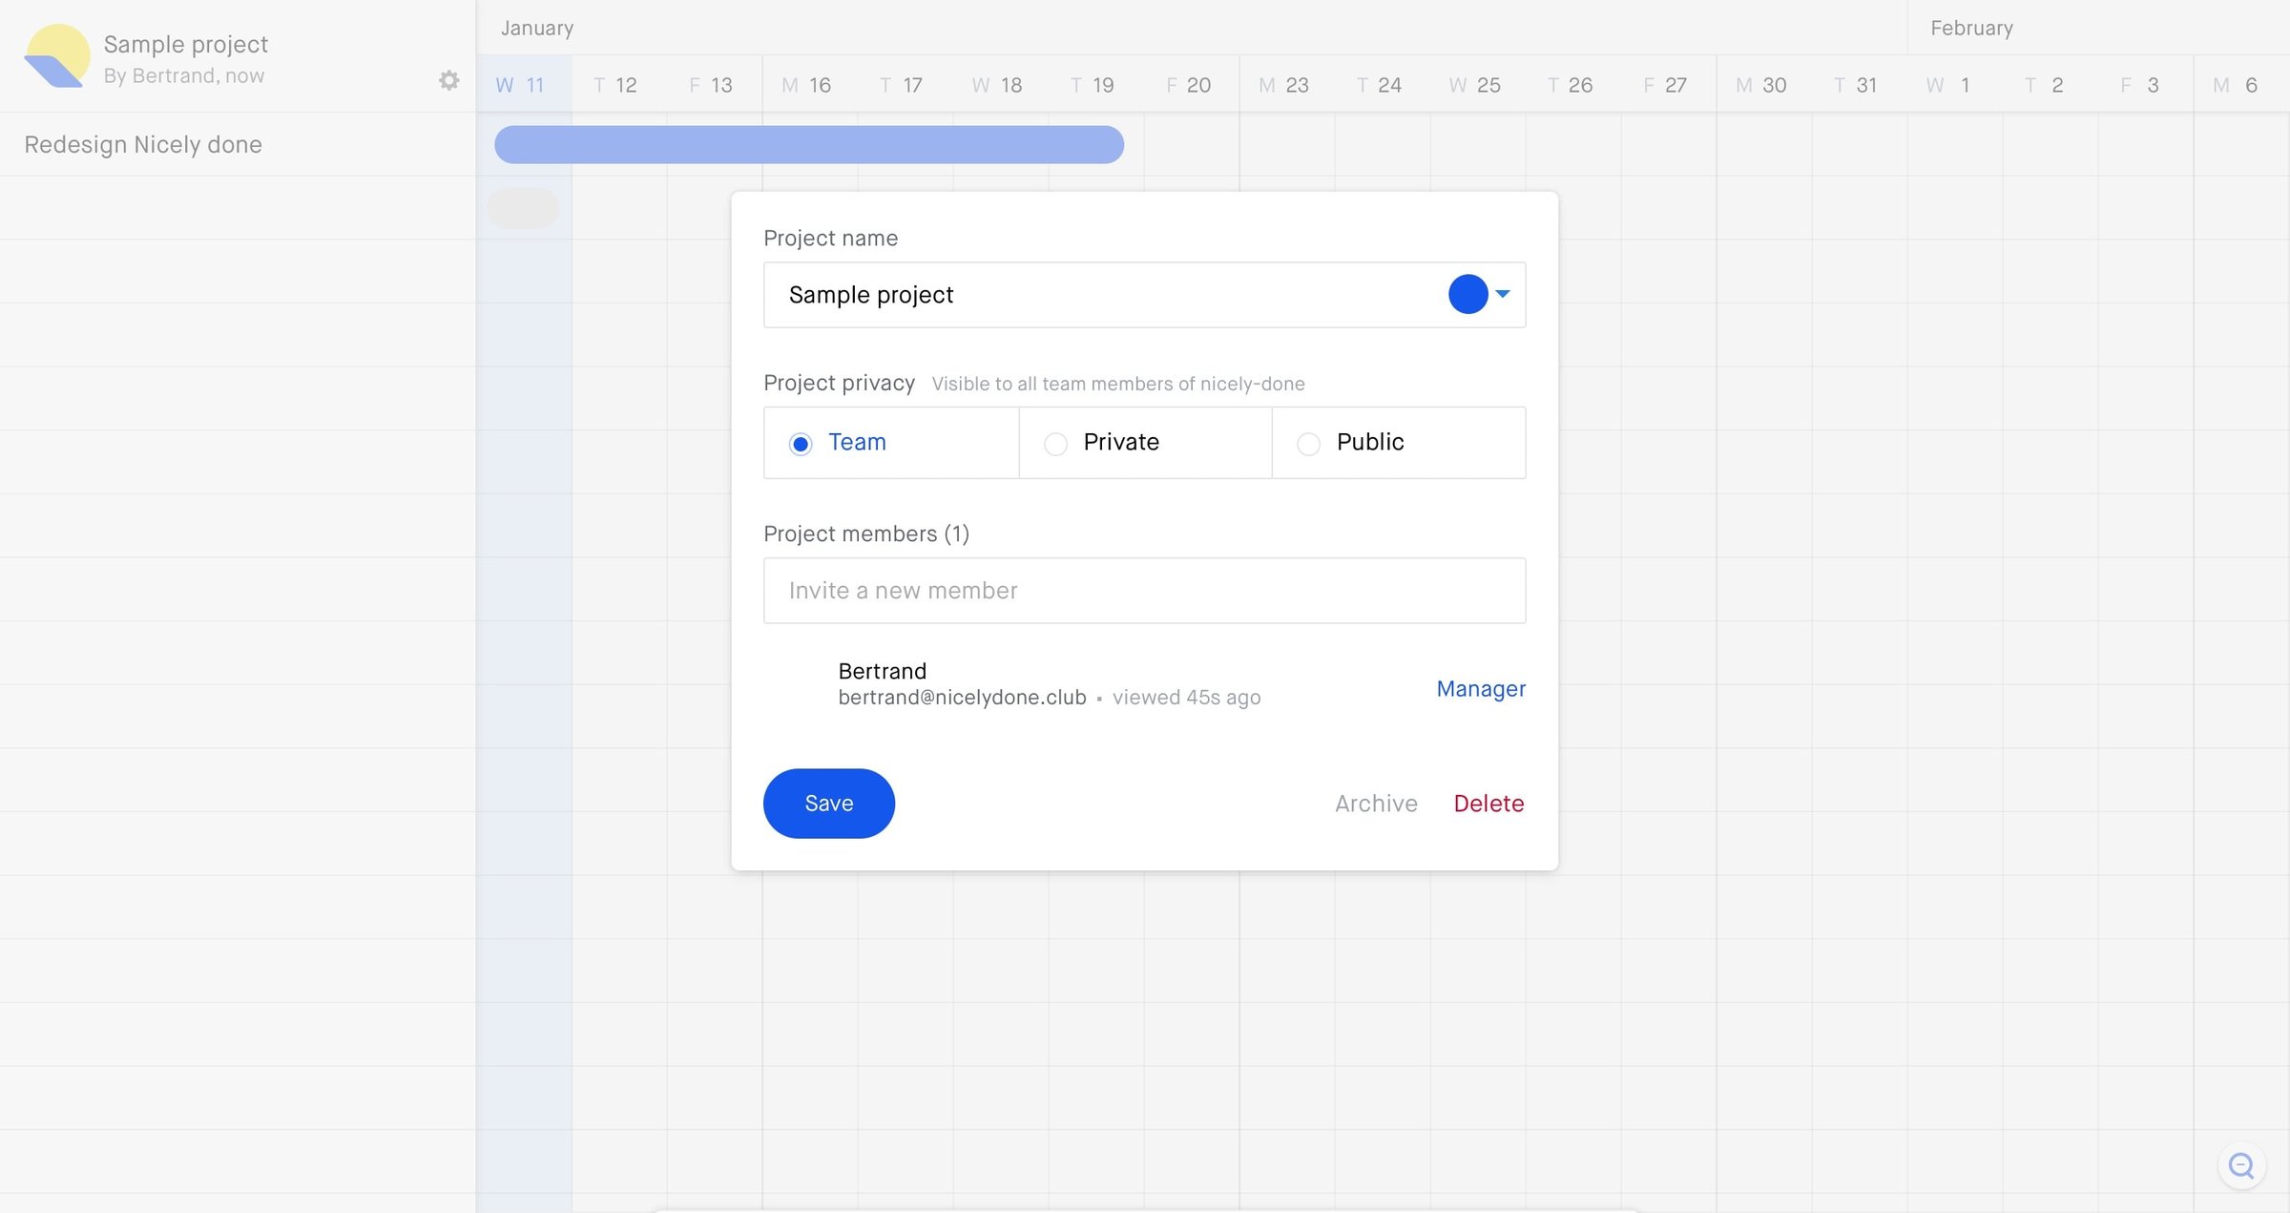Select the Redesign Nicely done task row
The height and width of the screenshot is (1213, 2290).
point(238,145)
